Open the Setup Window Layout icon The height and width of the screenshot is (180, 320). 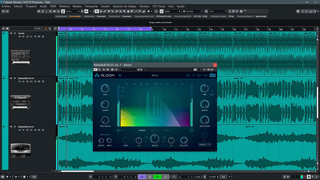coord(318,11)
